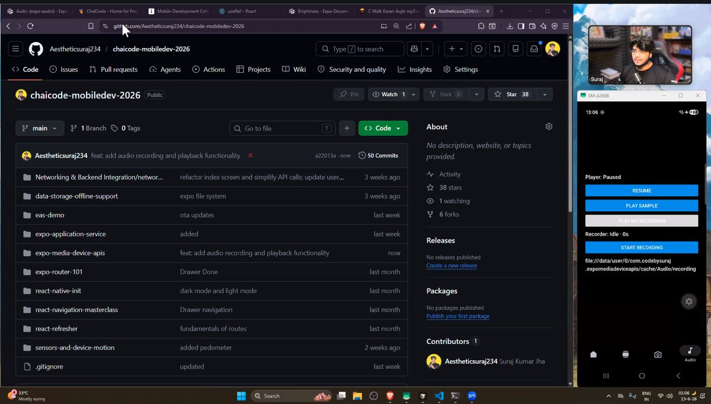The width and height of the screenshot is (711, 404).
Task: Go to the Insights tab
Action: (415, 69)
